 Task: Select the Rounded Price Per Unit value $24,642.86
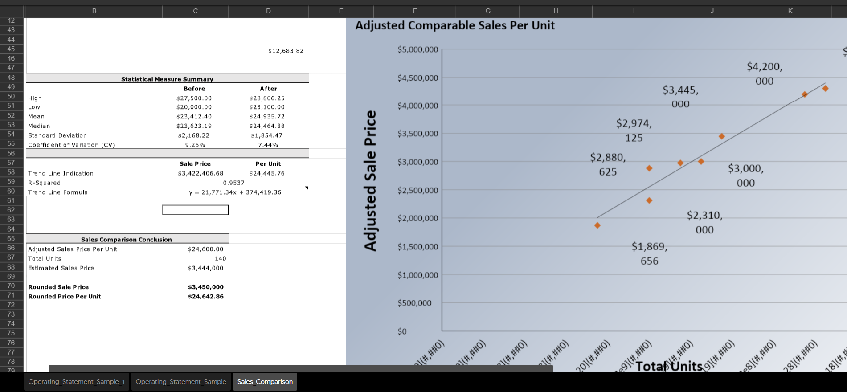click(206, 297)
